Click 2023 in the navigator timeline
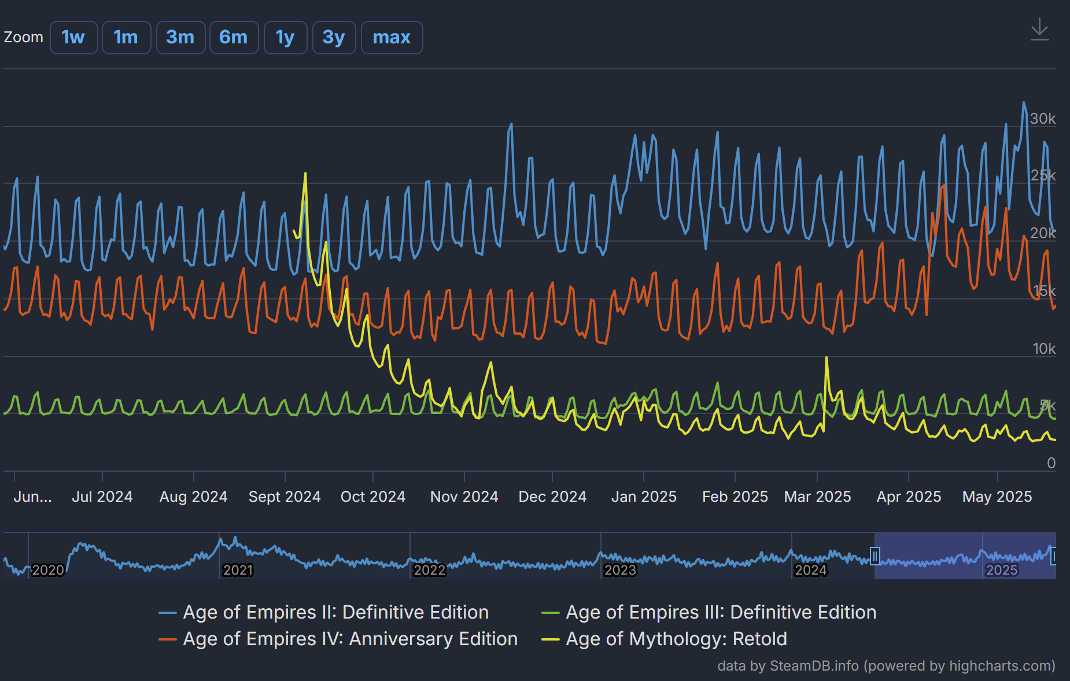Screen dimensions: 1070x681 point(620,570)
